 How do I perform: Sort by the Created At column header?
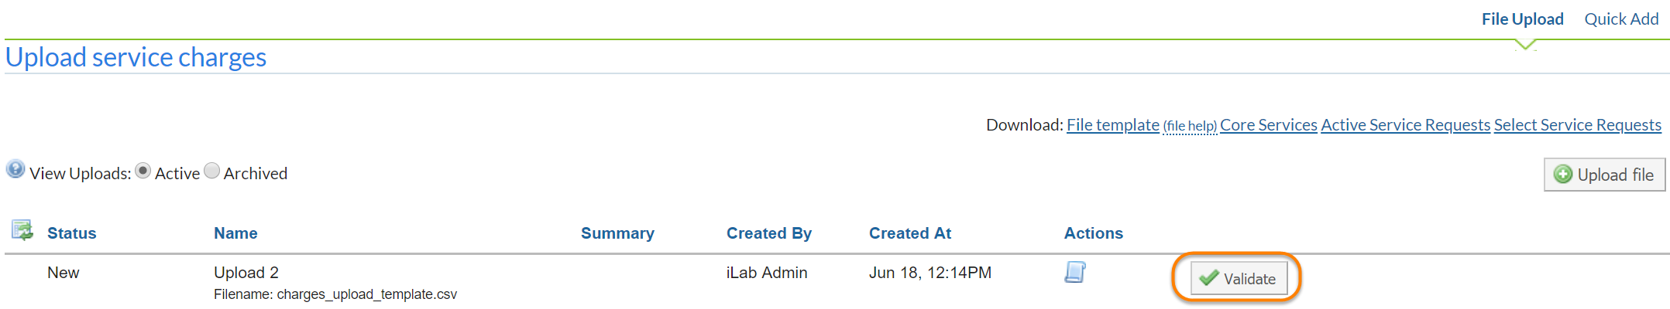909,233
